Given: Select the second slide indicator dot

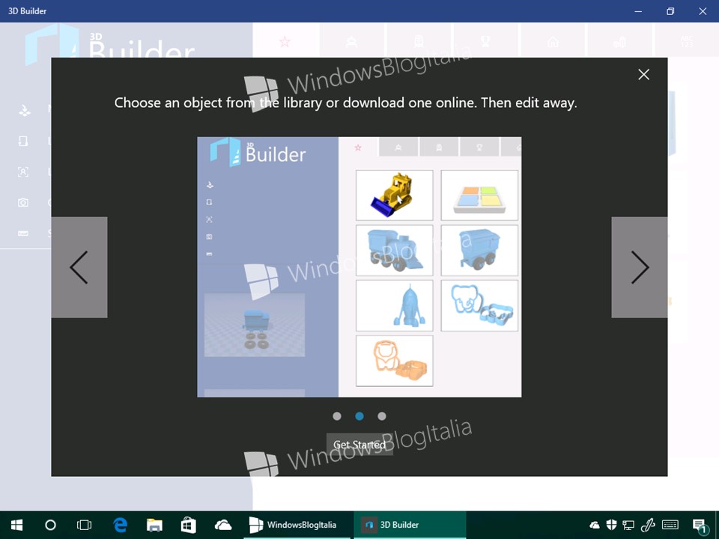Looking at the screenshot, I should point(359,416).
